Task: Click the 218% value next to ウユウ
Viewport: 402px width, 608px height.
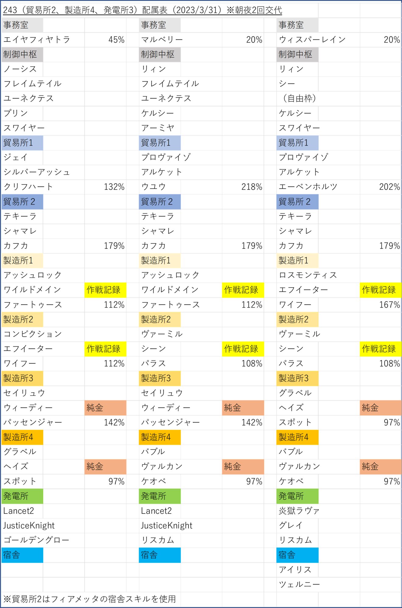Action: (243, 187)
